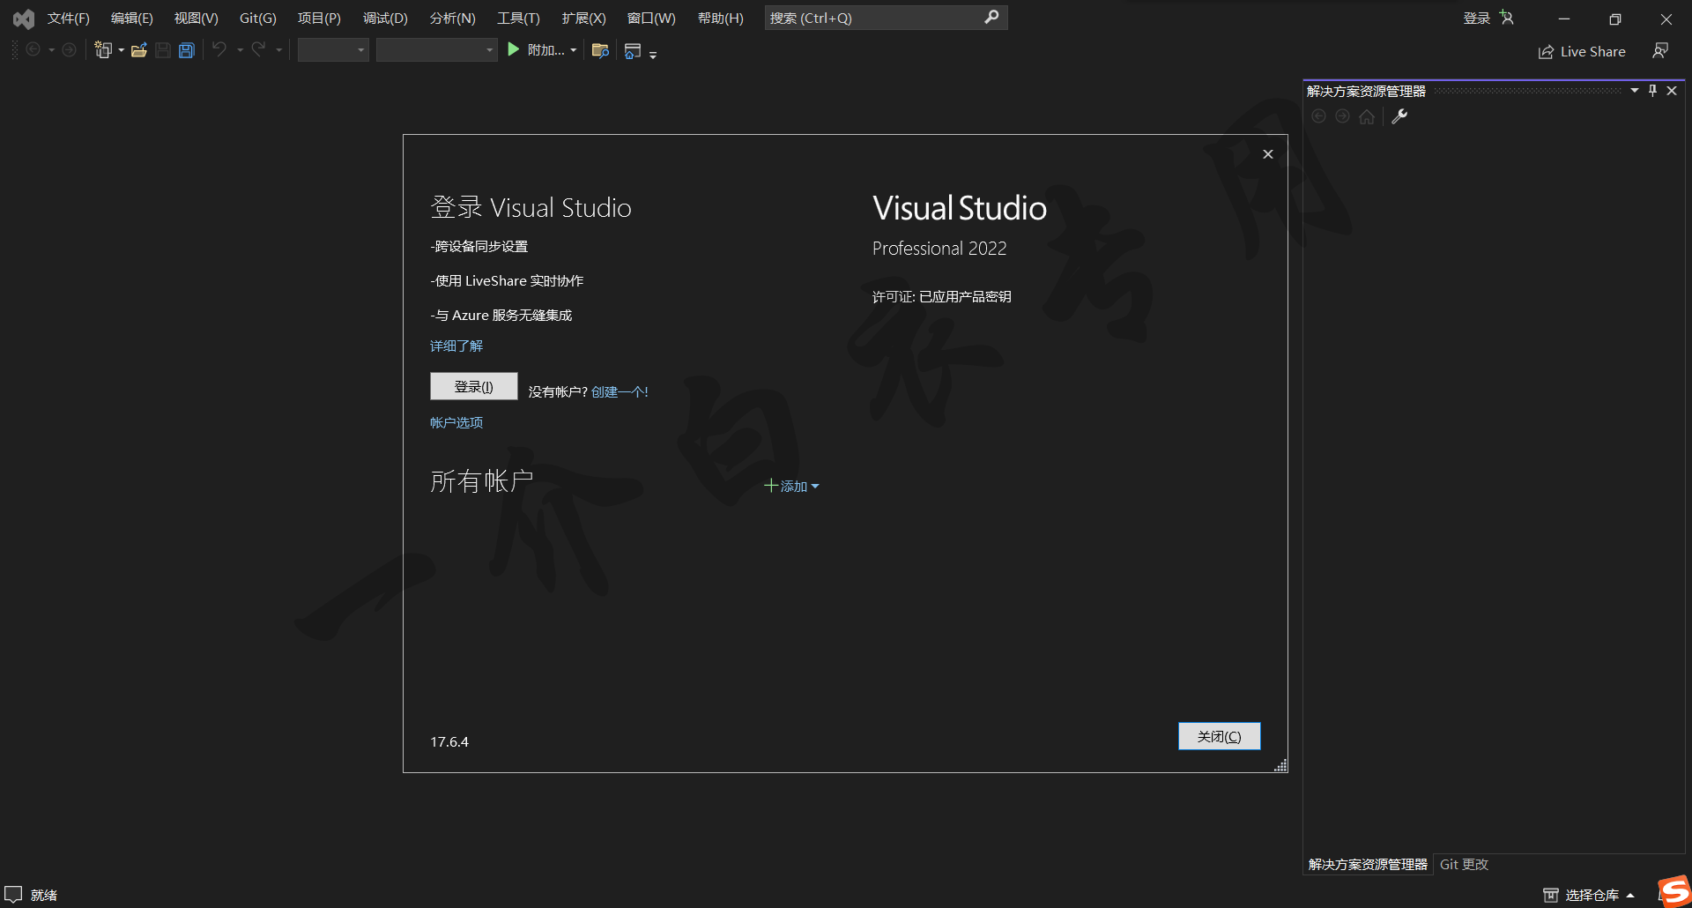Open the 帮助(H) menu
The height and width of the screenshot is (908, 1692).
tap(720, 18)
